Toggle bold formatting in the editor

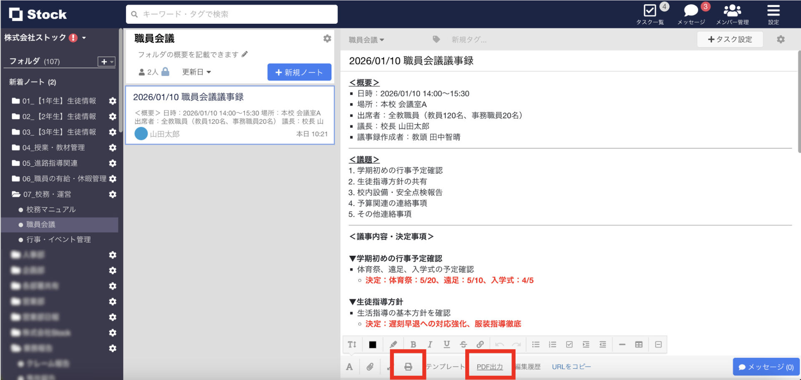click(413, 344)
